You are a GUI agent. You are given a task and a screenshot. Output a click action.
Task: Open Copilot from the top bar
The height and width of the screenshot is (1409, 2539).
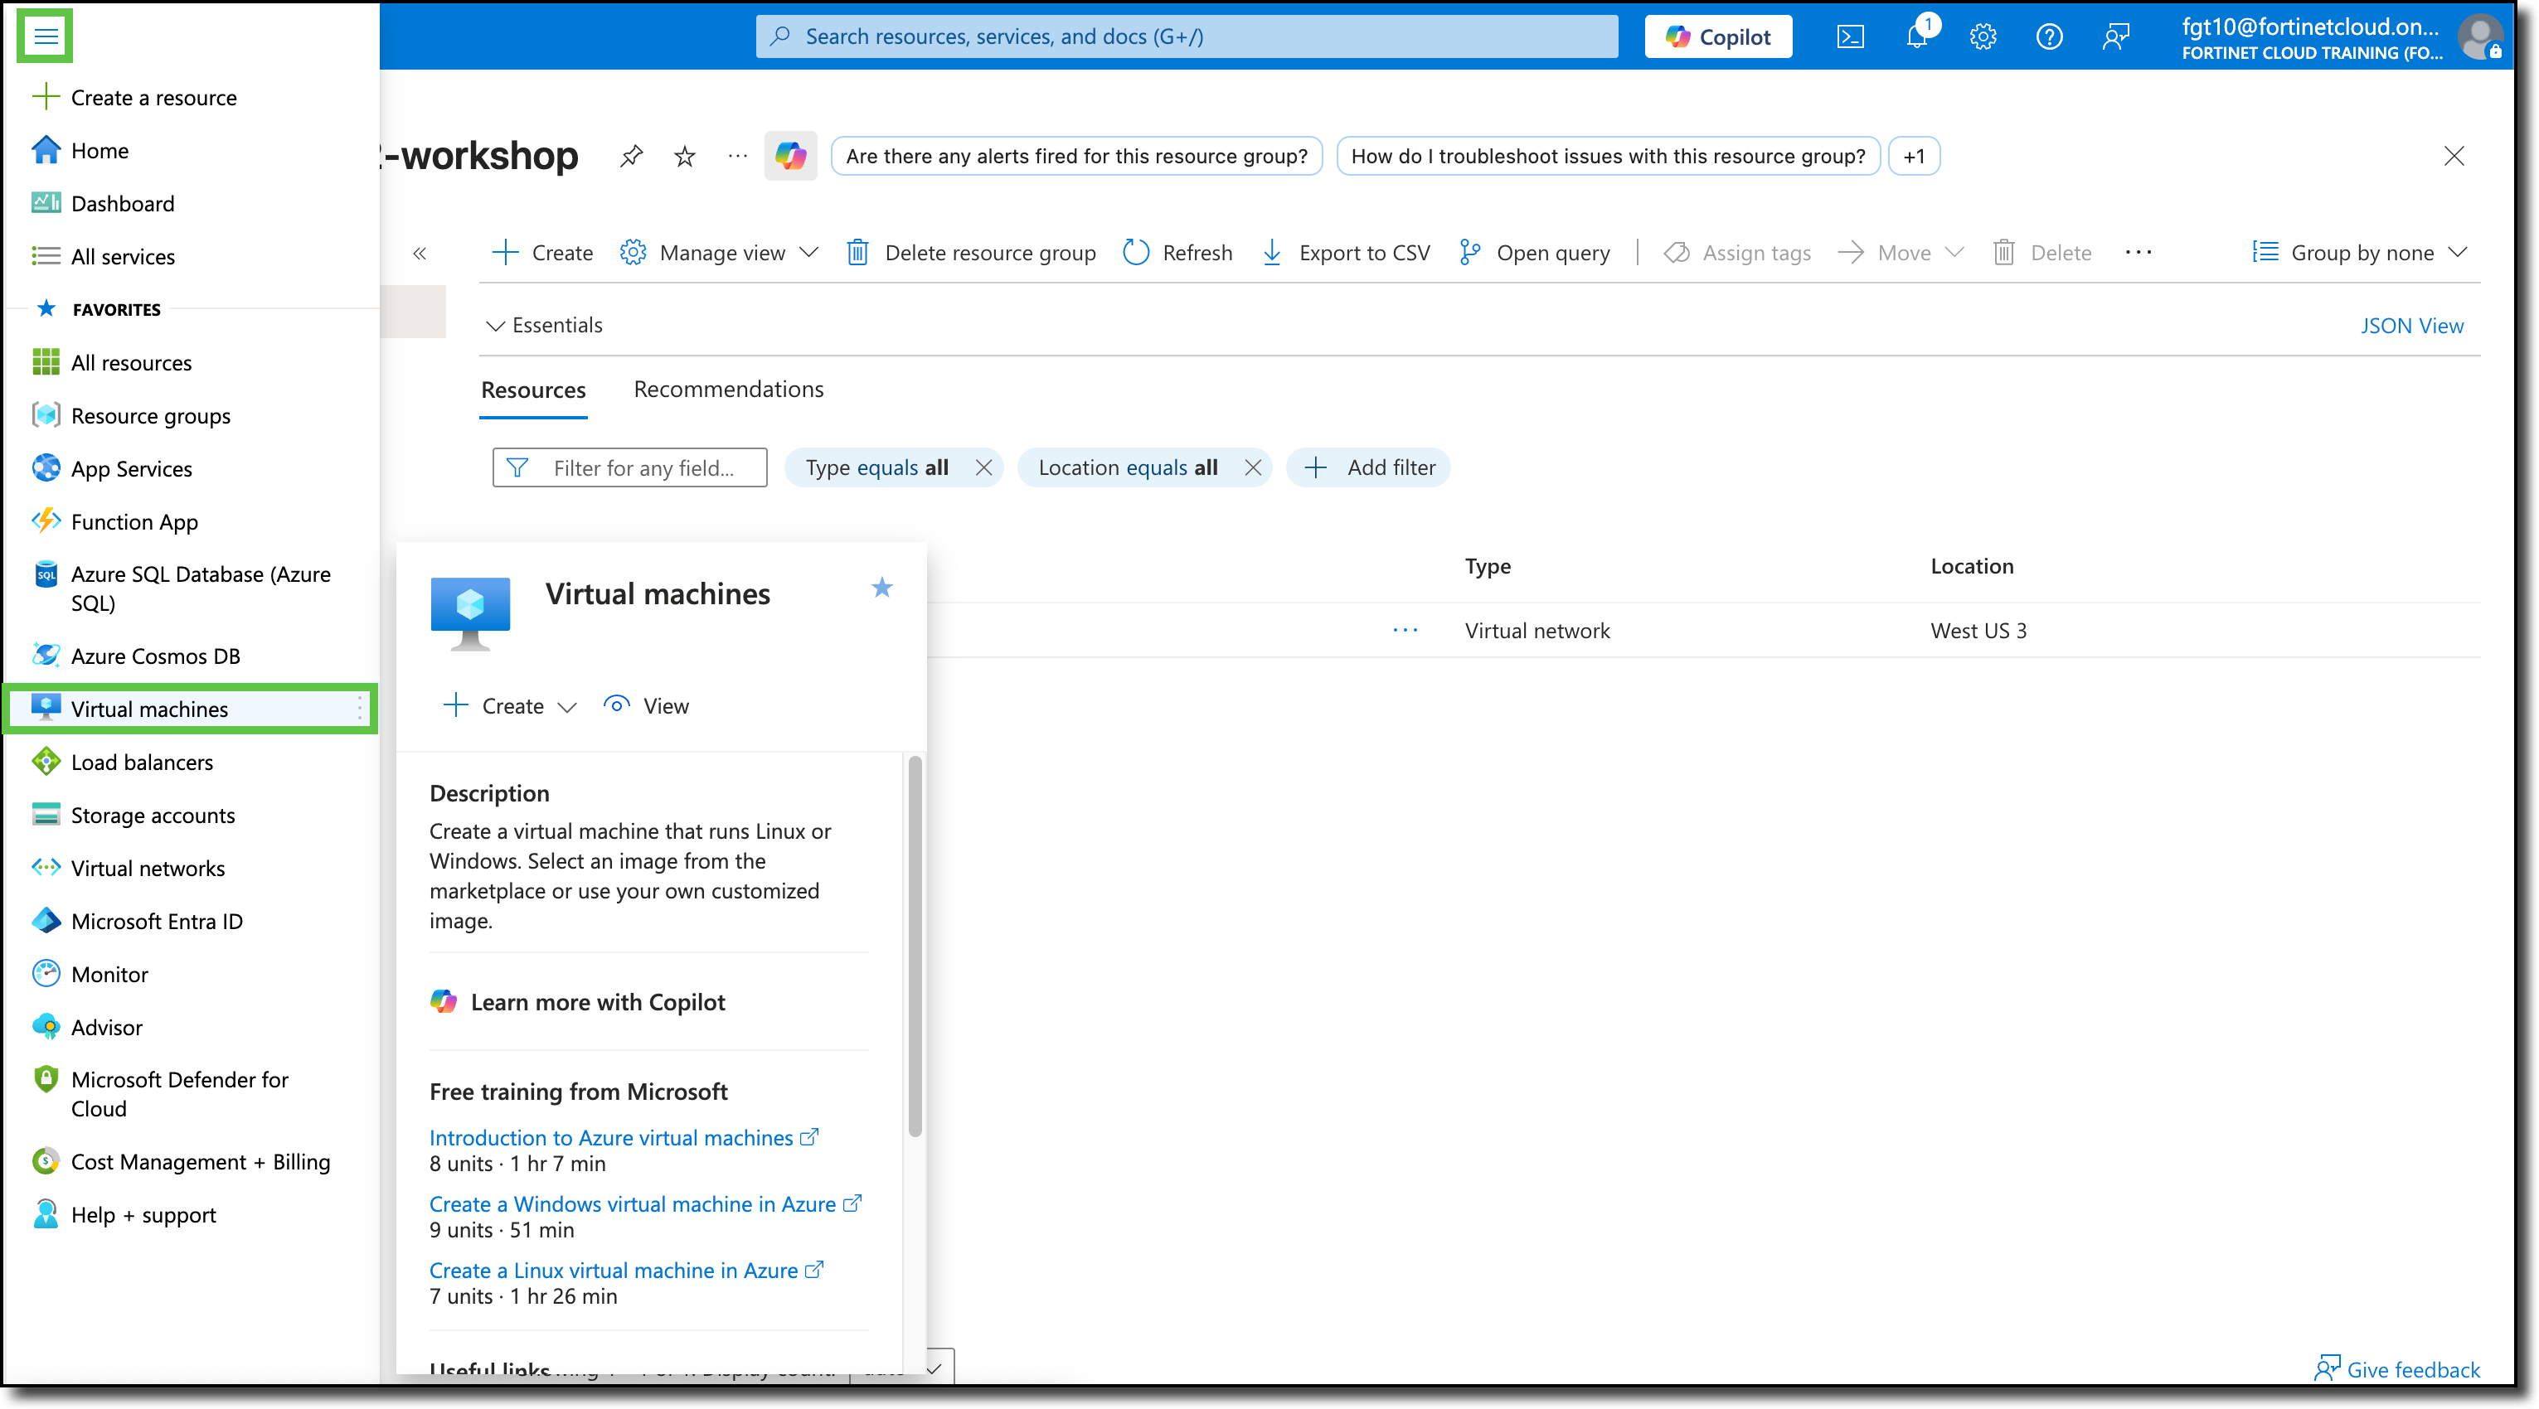click(x=1718, y=36)
